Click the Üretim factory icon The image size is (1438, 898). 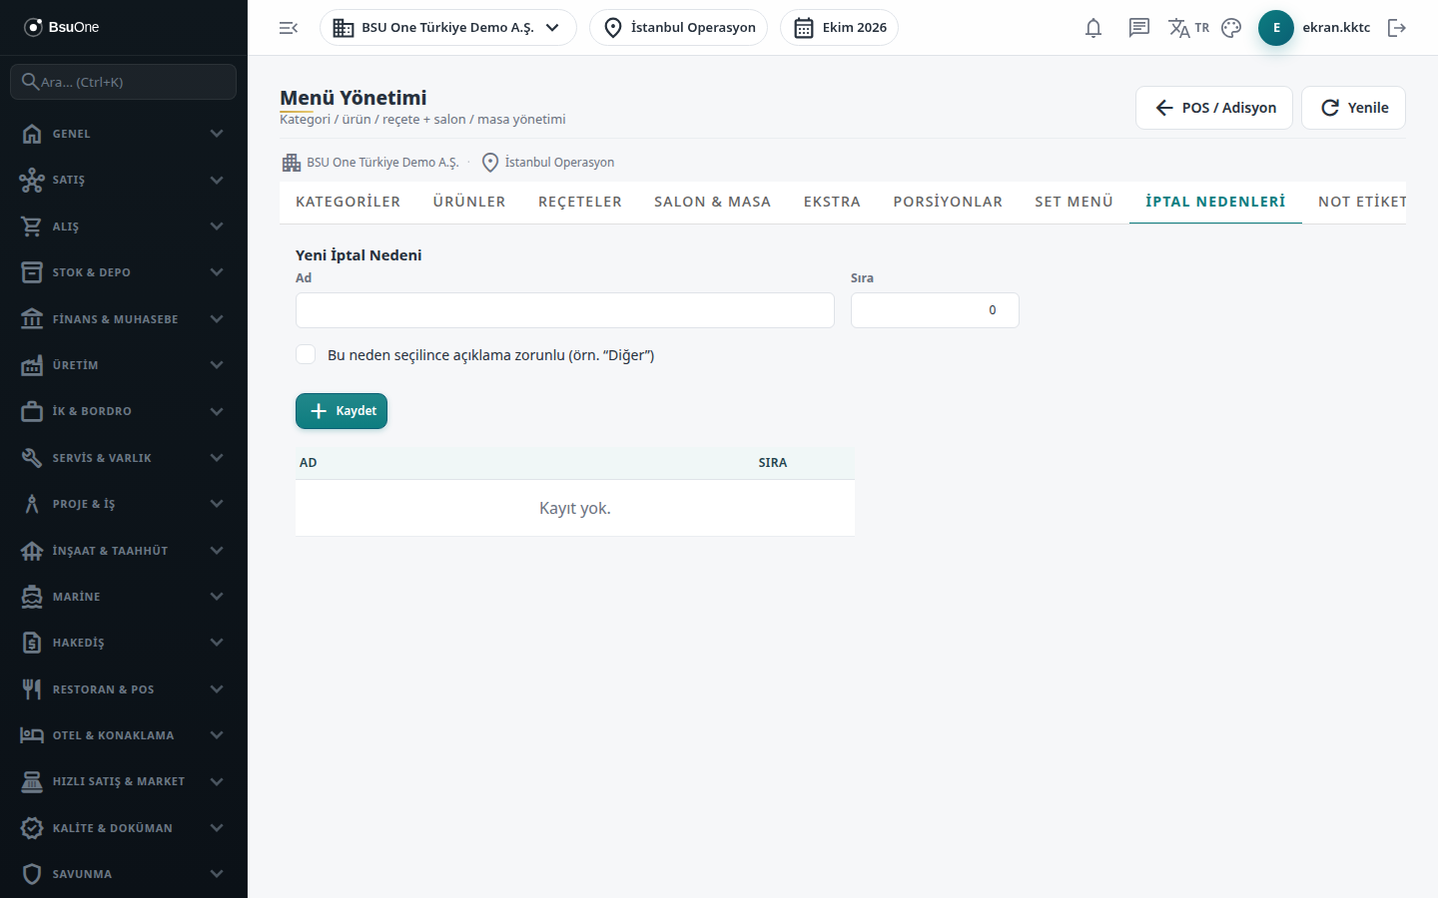click(32, 365)
